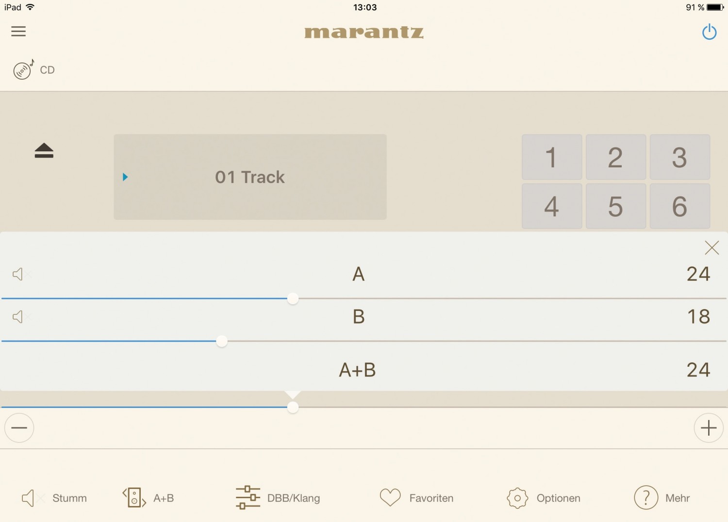Click the zone A volume slider handle

pos(293,298)
